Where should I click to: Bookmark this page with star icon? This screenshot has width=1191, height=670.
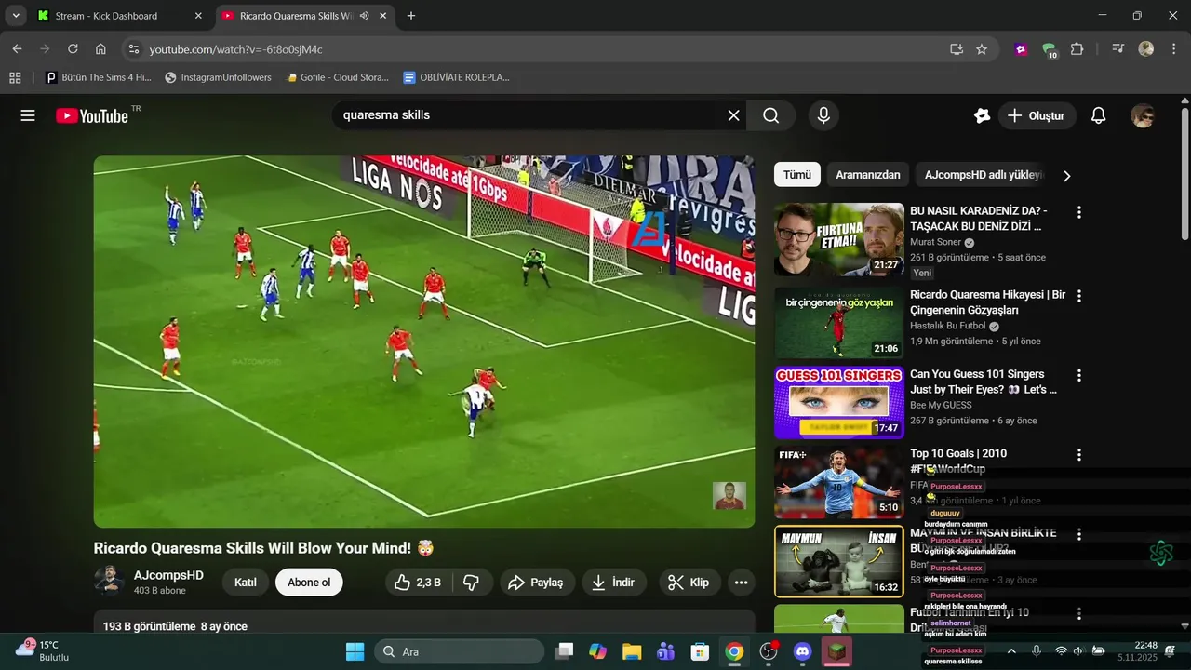pos(982,49)
